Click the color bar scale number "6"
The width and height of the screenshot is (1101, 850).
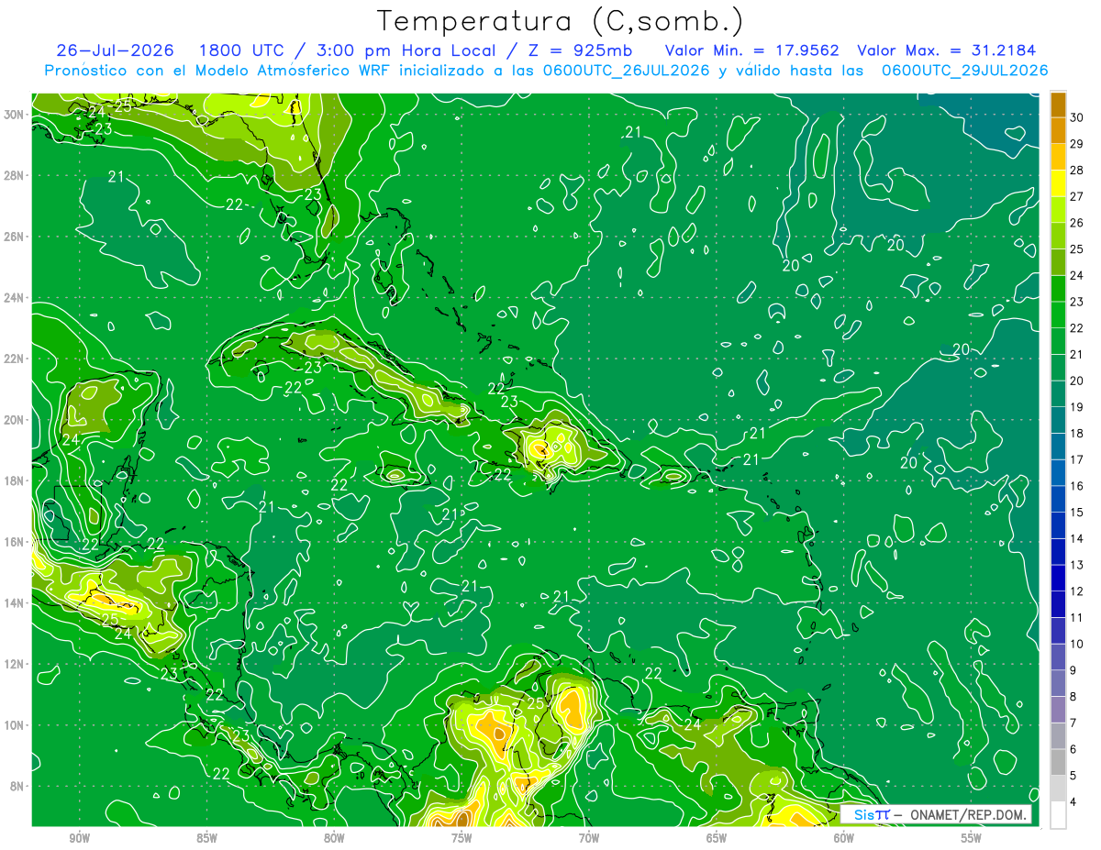pyautogui.click(x=1073, y=749)
